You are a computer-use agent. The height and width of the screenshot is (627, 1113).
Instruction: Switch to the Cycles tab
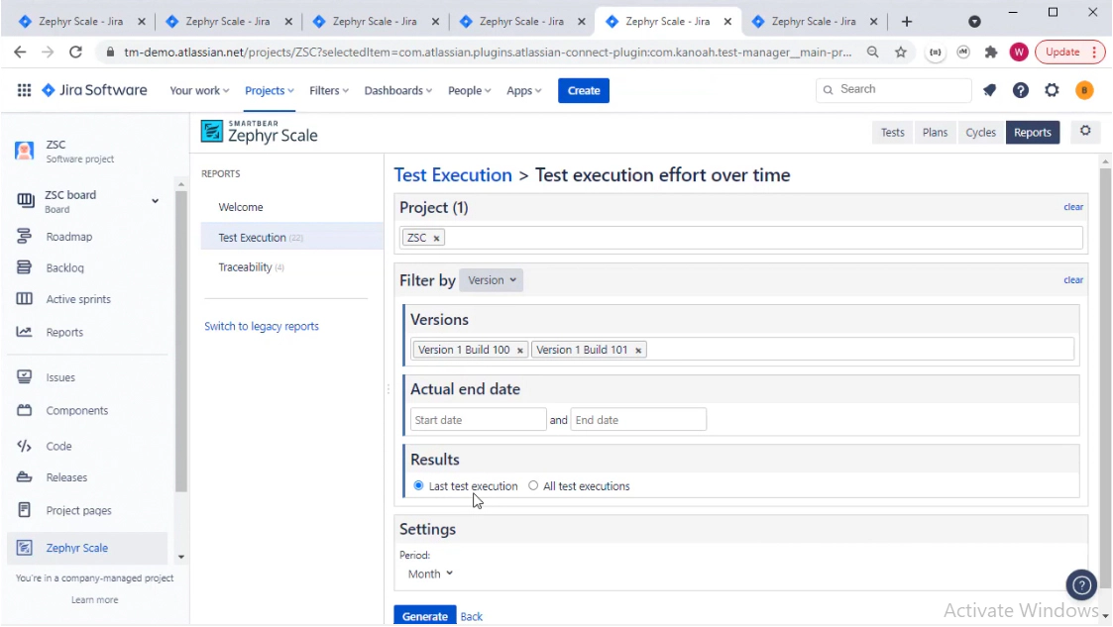pyautogui.click(x=980, y=131)
